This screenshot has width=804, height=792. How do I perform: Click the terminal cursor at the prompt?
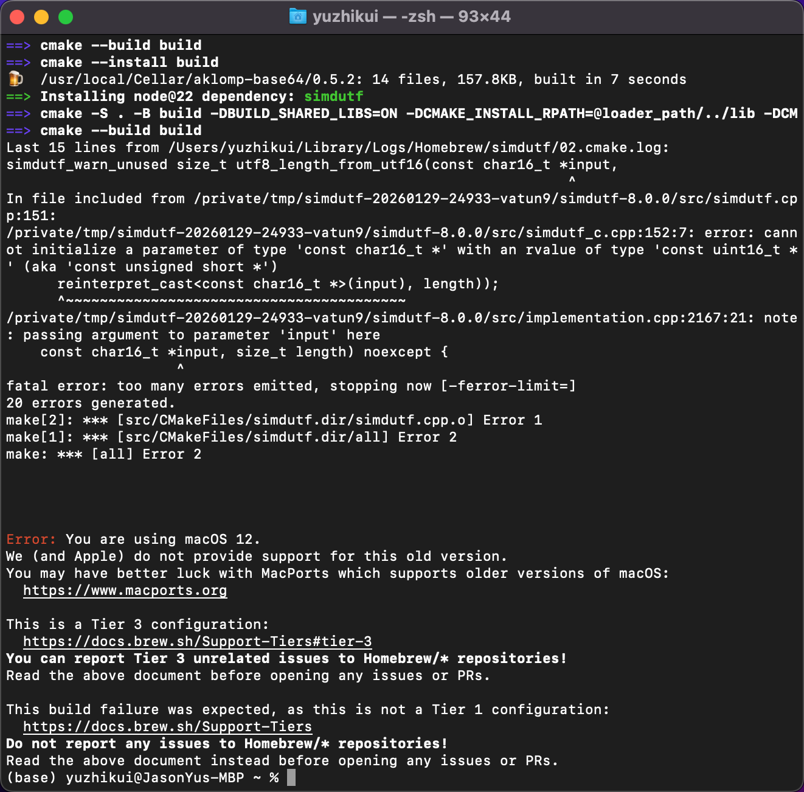click(x=291, y=777)
